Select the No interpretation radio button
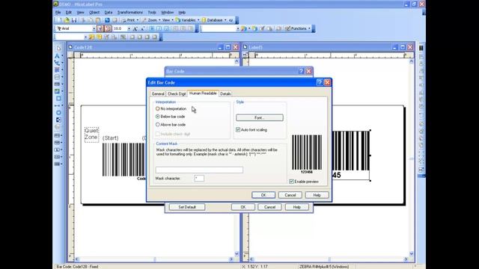The width and height of the screenshot is (479, 269). [158, 108]
